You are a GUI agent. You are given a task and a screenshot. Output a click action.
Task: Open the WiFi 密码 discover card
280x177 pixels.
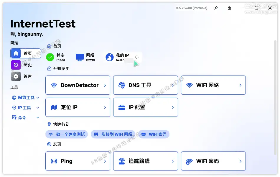coord(213,161)
